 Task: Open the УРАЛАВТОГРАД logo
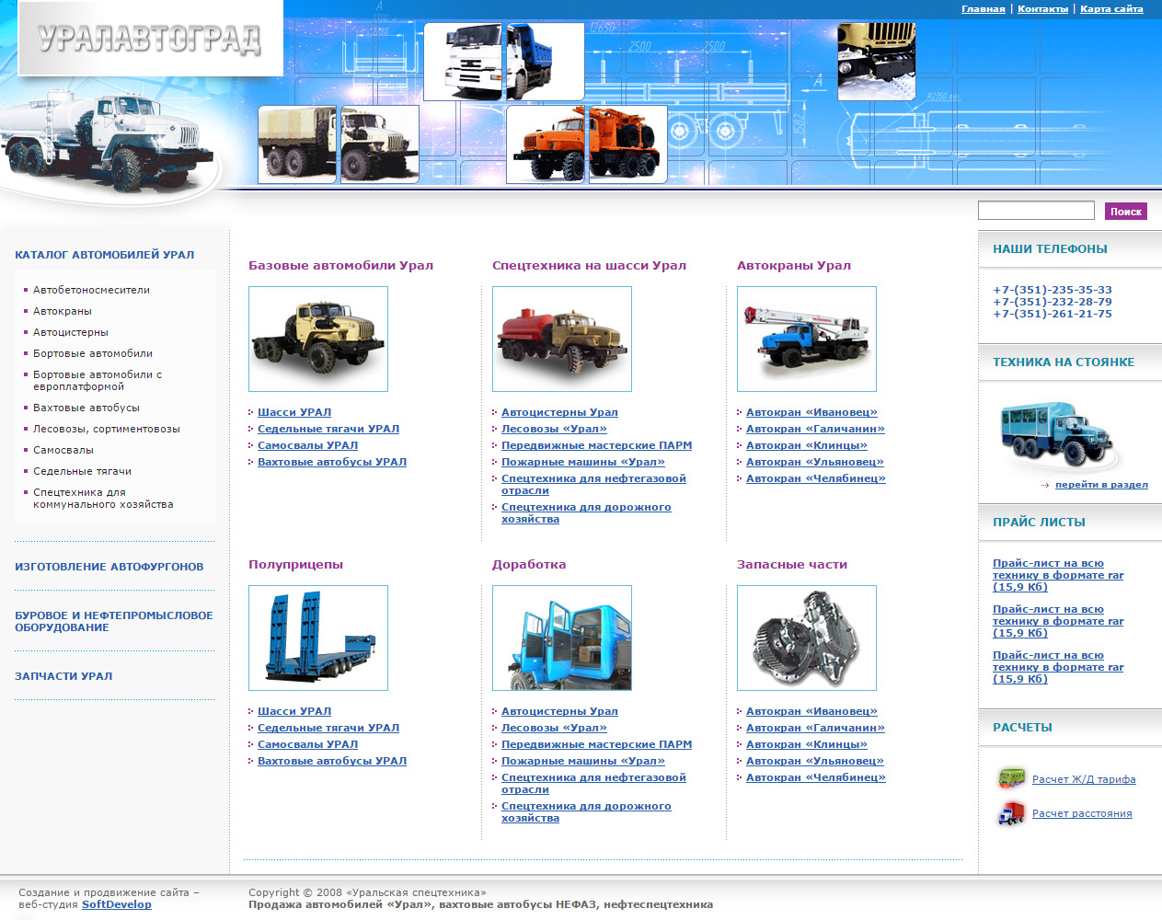tap(150, 39)
